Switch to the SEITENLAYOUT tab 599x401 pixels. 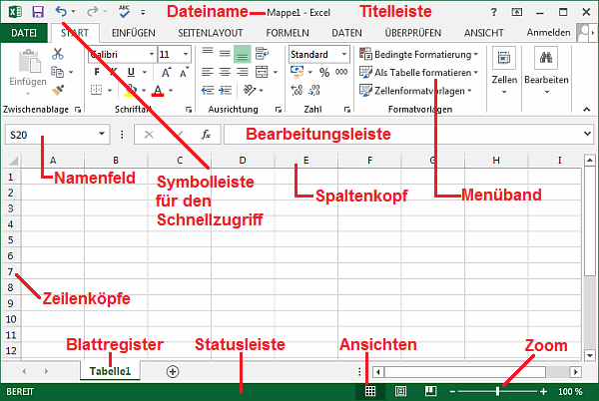point(211,33)
